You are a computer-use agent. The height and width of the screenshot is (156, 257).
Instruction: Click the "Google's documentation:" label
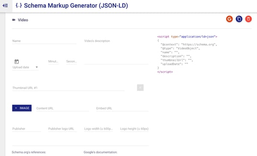101,152
